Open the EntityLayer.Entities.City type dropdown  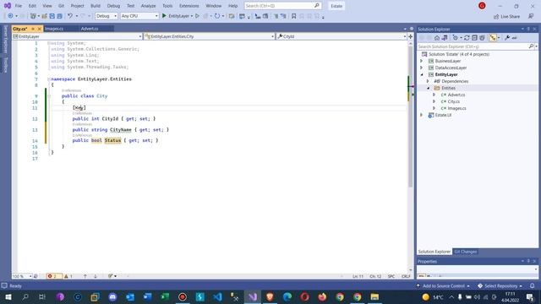[x=210, y=36]
